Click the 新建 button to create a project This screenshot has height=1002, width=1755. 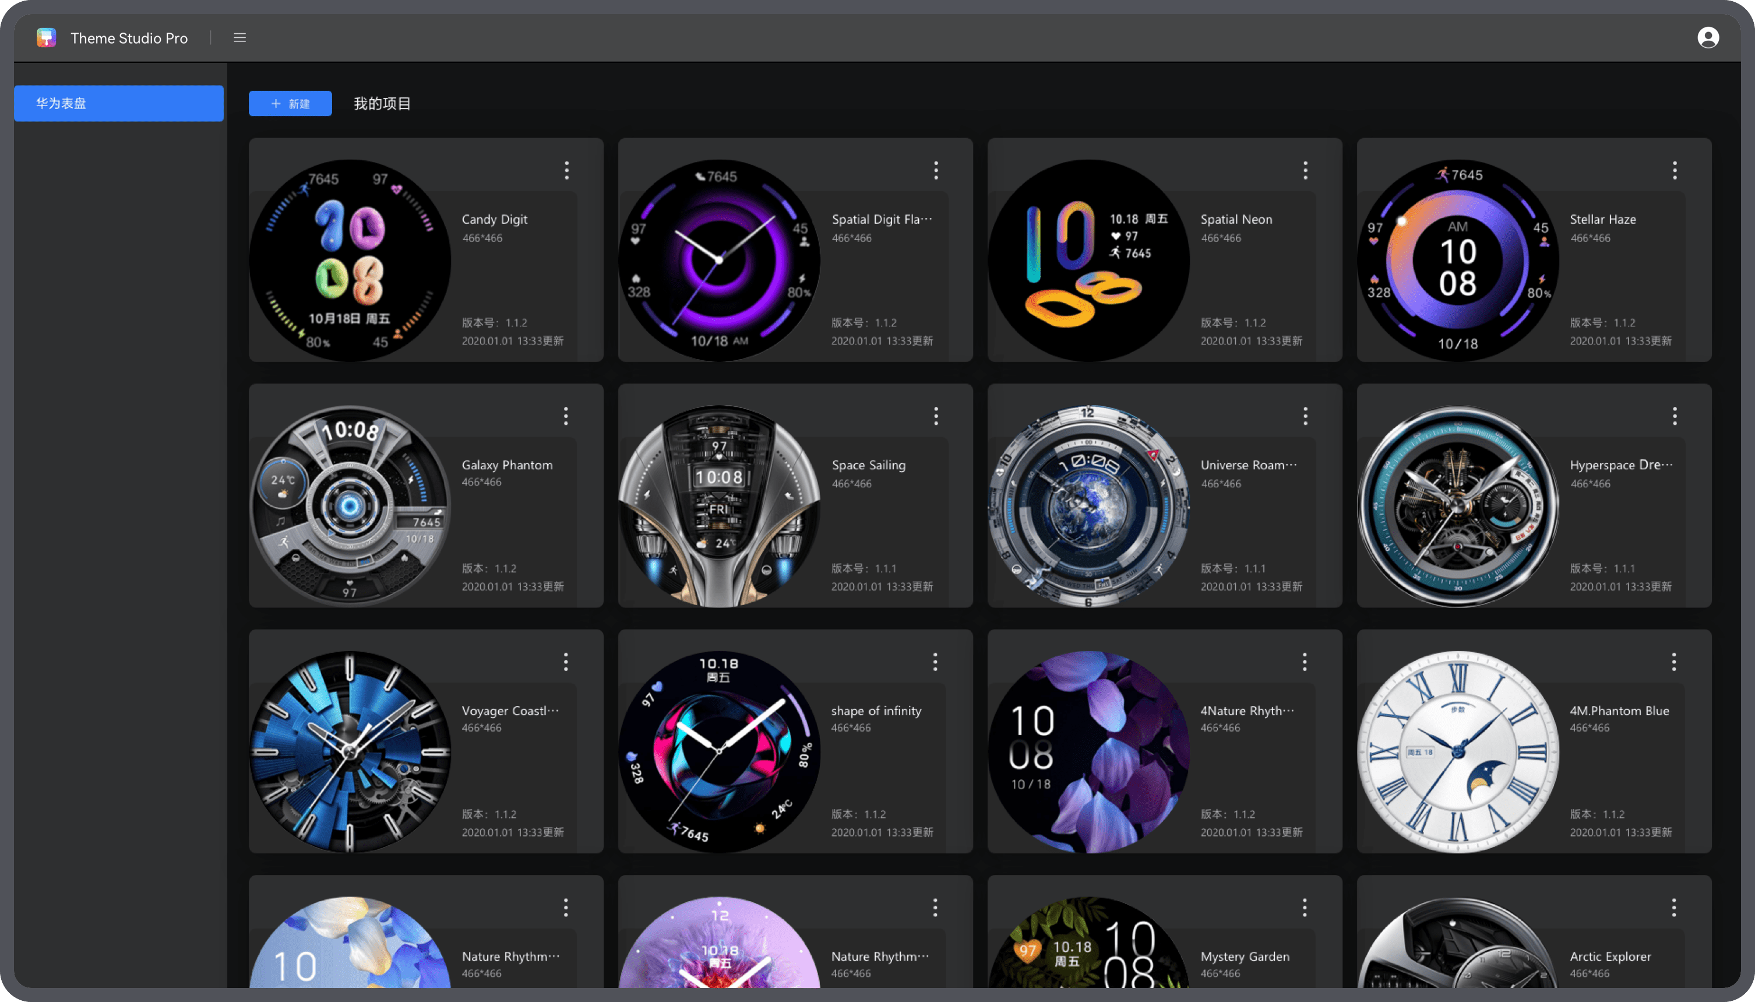click(290, 103)
